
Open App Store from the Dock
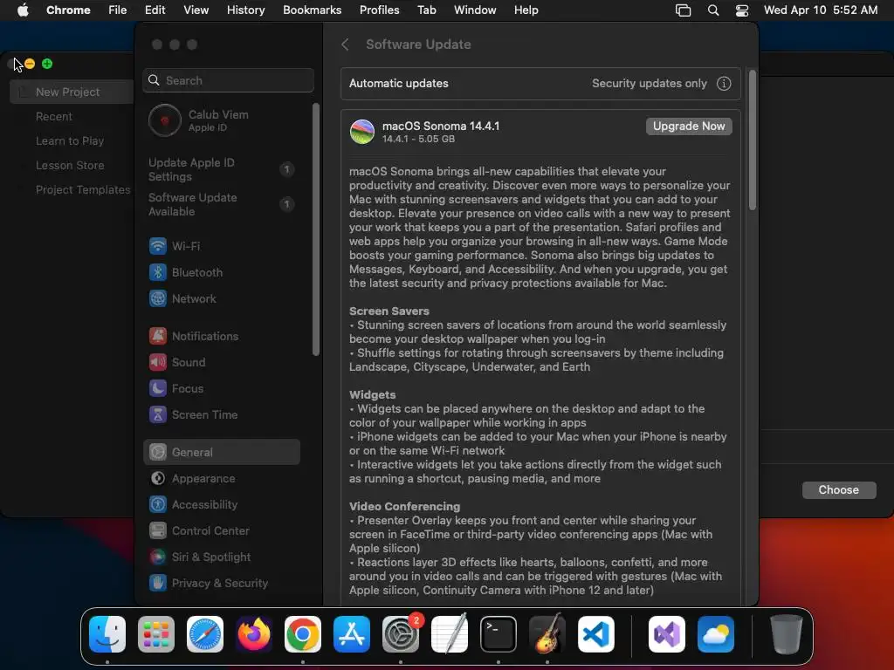(352, 634)
